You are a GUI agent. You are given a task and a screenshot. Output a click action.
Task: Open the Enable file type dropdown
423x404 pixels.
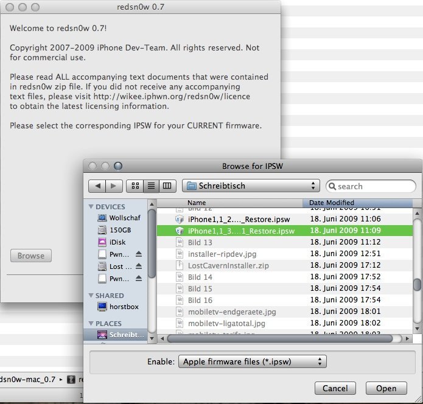(252, 361)
